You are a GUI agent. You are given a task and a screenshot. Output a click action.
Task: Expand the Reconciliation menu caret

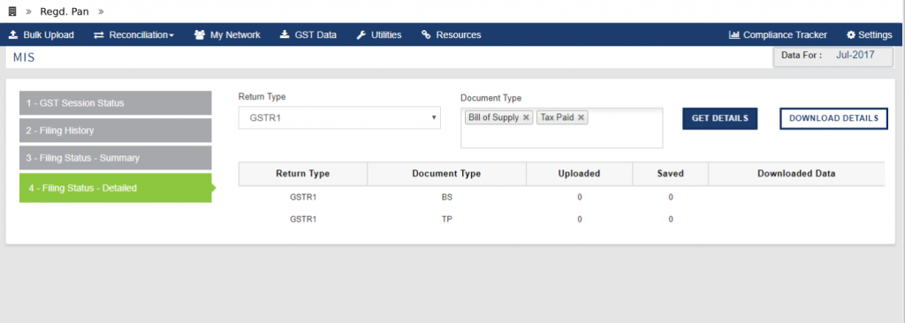pos(171,36)
